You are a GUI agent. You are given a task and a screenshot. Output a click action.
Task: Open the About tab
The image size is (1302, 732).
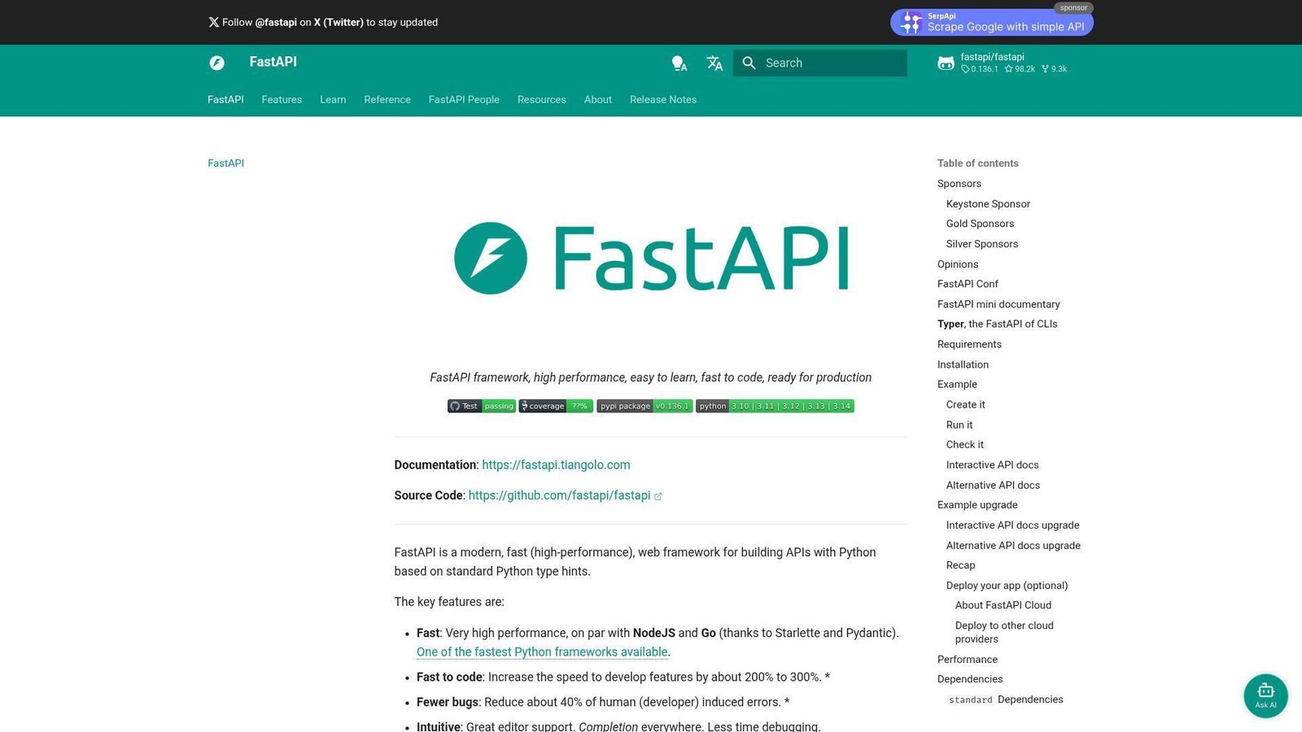[598, 99]
